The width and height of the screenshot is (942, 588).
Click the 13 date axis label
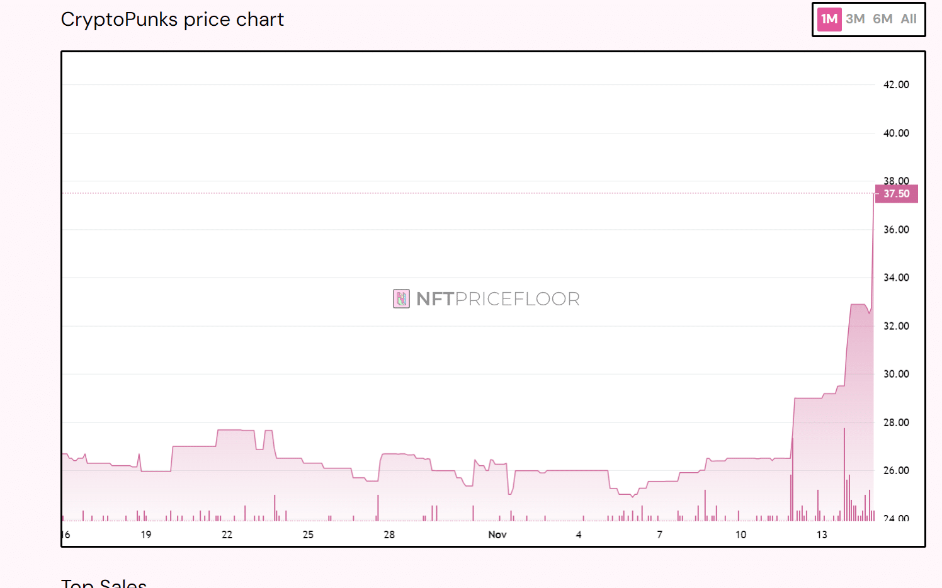[822, 534]
